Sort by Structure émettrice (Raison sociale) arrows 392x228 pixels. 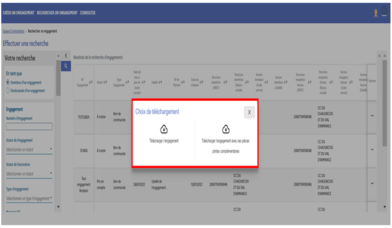(x=246, y=83)
